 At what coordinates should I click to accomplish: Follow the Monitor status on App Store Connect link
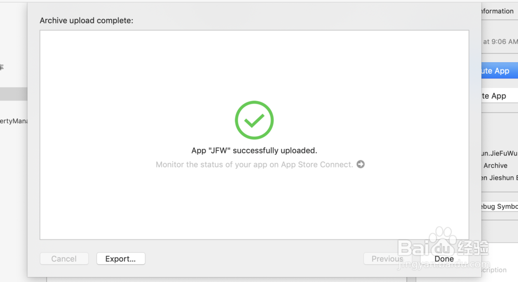pyautogui.click(x=254, y=164)
